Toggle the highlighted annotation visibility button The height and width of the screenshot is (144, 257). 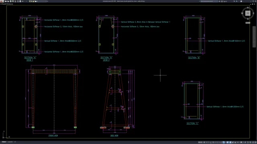(x=230, y=142)
